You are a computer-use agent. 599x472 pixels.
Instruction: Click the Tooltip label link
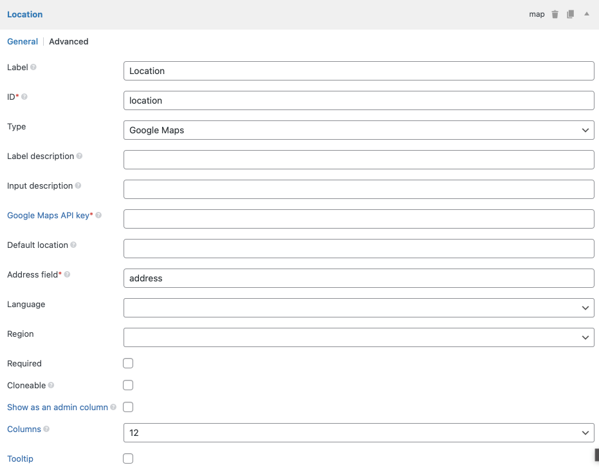tap(20, 458)
